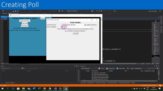Click the Open File folder icon in the toolbar
Viewport: 163px width, 91px height.
pyautogui.click(x=13, y=11)
